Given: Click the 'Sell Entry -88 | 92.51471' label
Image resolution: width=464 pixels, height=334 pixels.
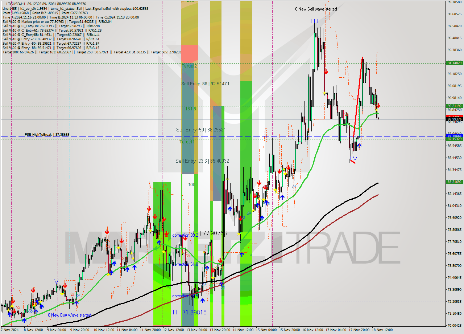Looking at the screenshot, I should pyautogui.click(x=205, y=84).
